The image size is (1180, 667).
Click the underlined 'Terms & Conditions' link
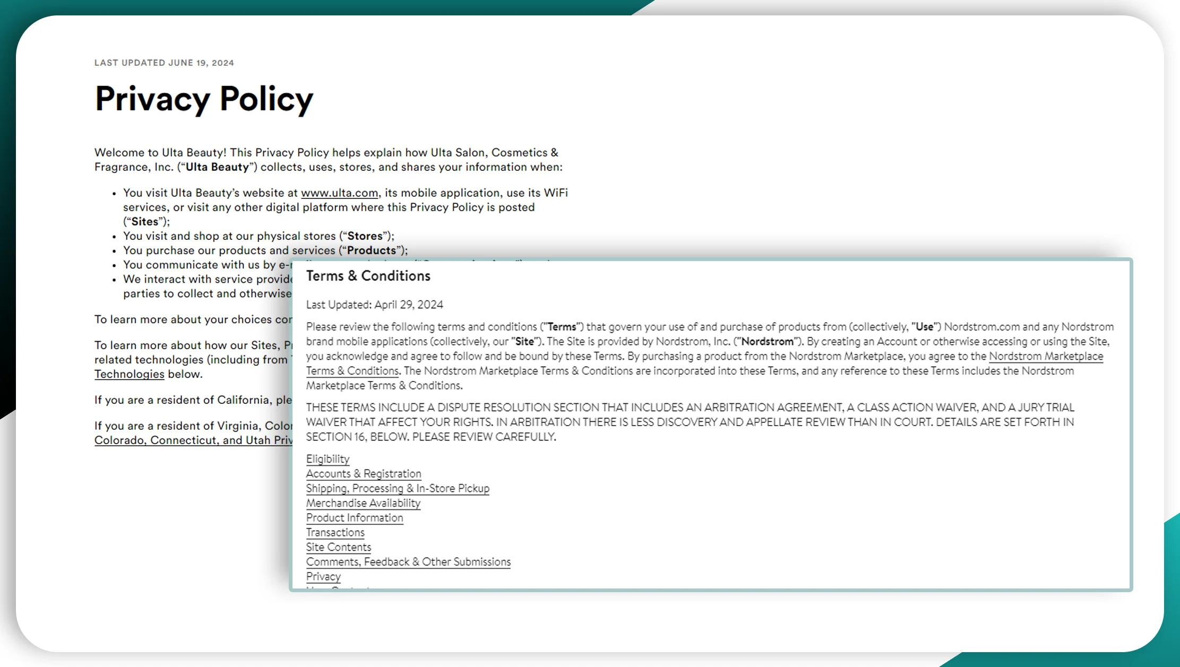pos(352,371)
